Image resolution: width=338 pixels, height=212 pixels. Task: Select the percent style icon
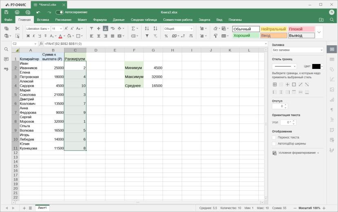point(166,36)
